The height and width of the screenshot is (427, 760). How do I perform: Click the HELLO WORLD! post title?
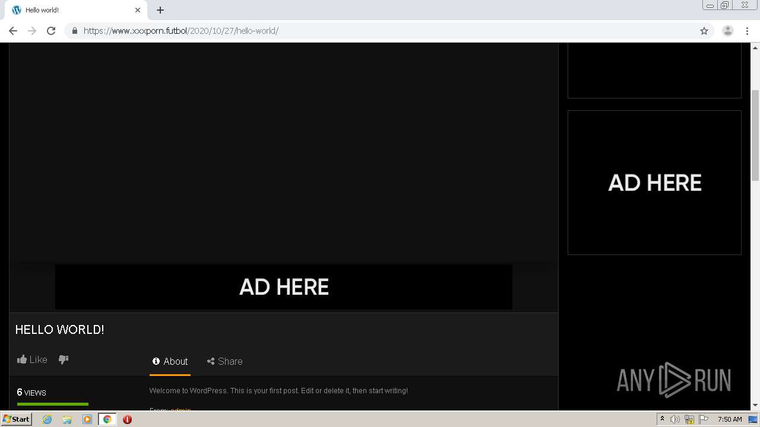coord(59,330)
